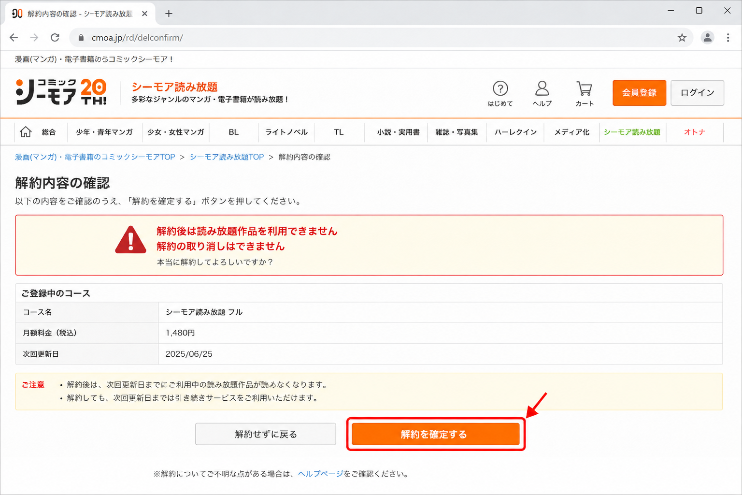
Task: Open the BL category
Action: click(x=234, y=132)
